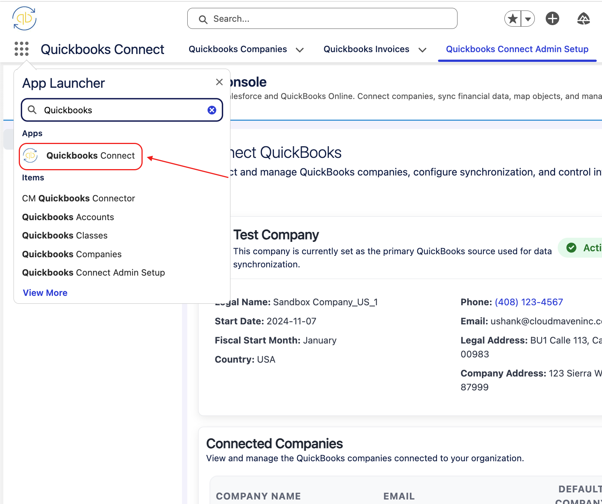Click the App Launcher search box
This screenshot has width=602, height=504.
122,110
